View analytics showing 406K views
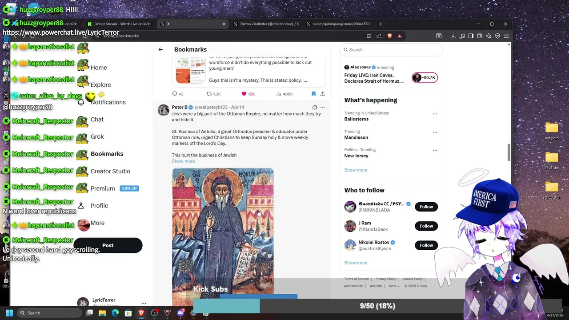The height and width of the screenshot is (320, 569). tap(284, 94)
